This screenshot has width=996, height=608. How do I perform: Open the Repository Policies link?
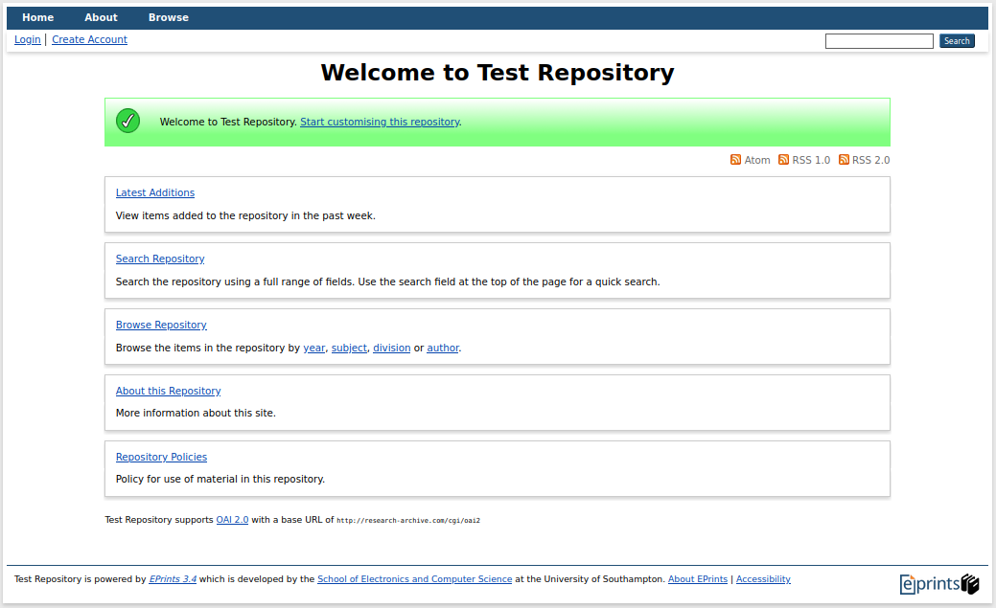[x=161, y=457]
